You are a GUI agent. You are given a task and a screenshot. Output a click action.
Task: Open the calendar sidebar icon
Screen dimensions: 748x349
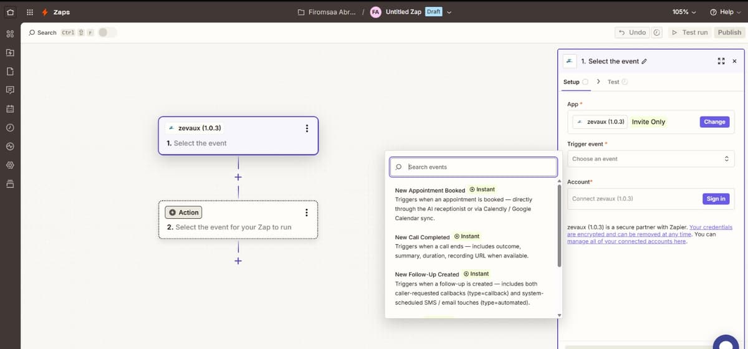(10, 108)
